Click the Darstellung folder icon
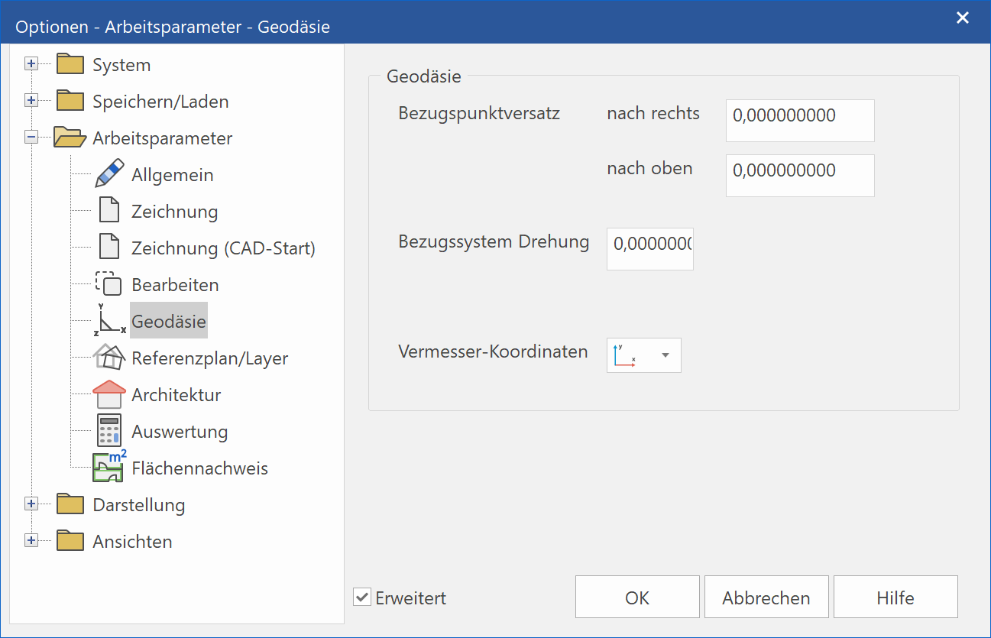The width and height of the screenshot is (991, 638). [70, 504]
